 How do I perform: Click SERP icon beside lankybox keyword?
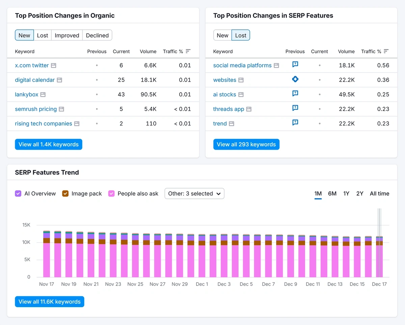43,95
